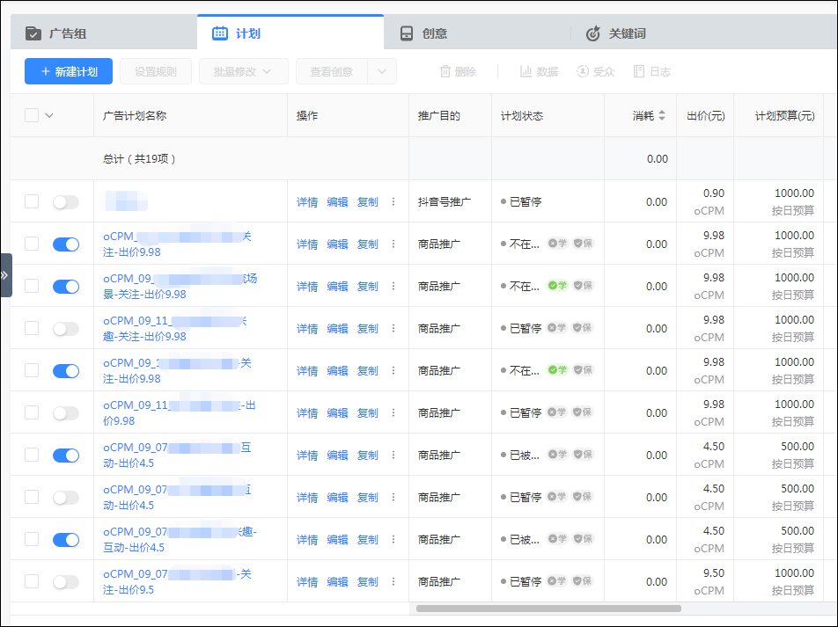Click the 出价(元) column header
The width and height of the screenshot is (838, 627).
705,115
